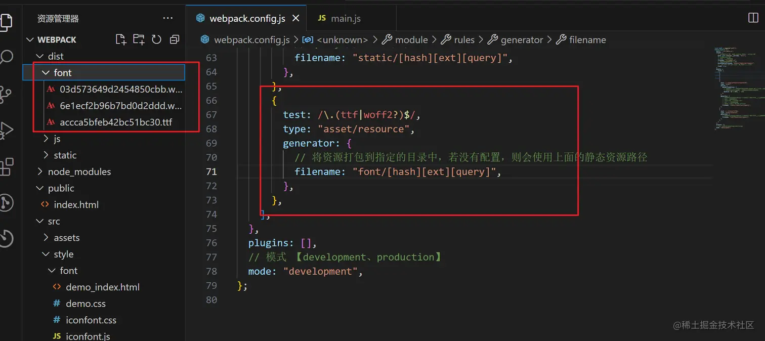The image size is (765, 341).
Task: Click module breadcrumb segment
Action: pos(411,40)
